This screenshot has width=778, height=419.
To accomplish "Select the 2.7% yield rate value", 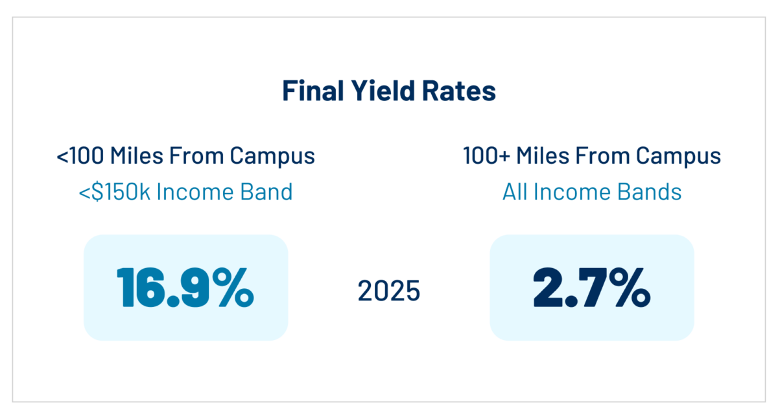I will pyautogui.click(x=592, y=288).
